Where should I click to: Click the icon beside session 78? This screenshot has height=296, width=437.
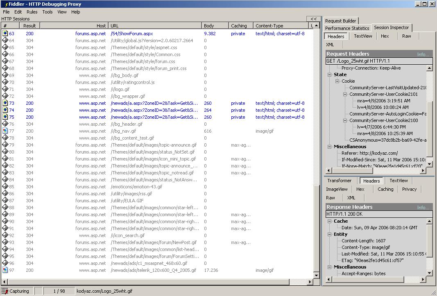tap(5, 138)
